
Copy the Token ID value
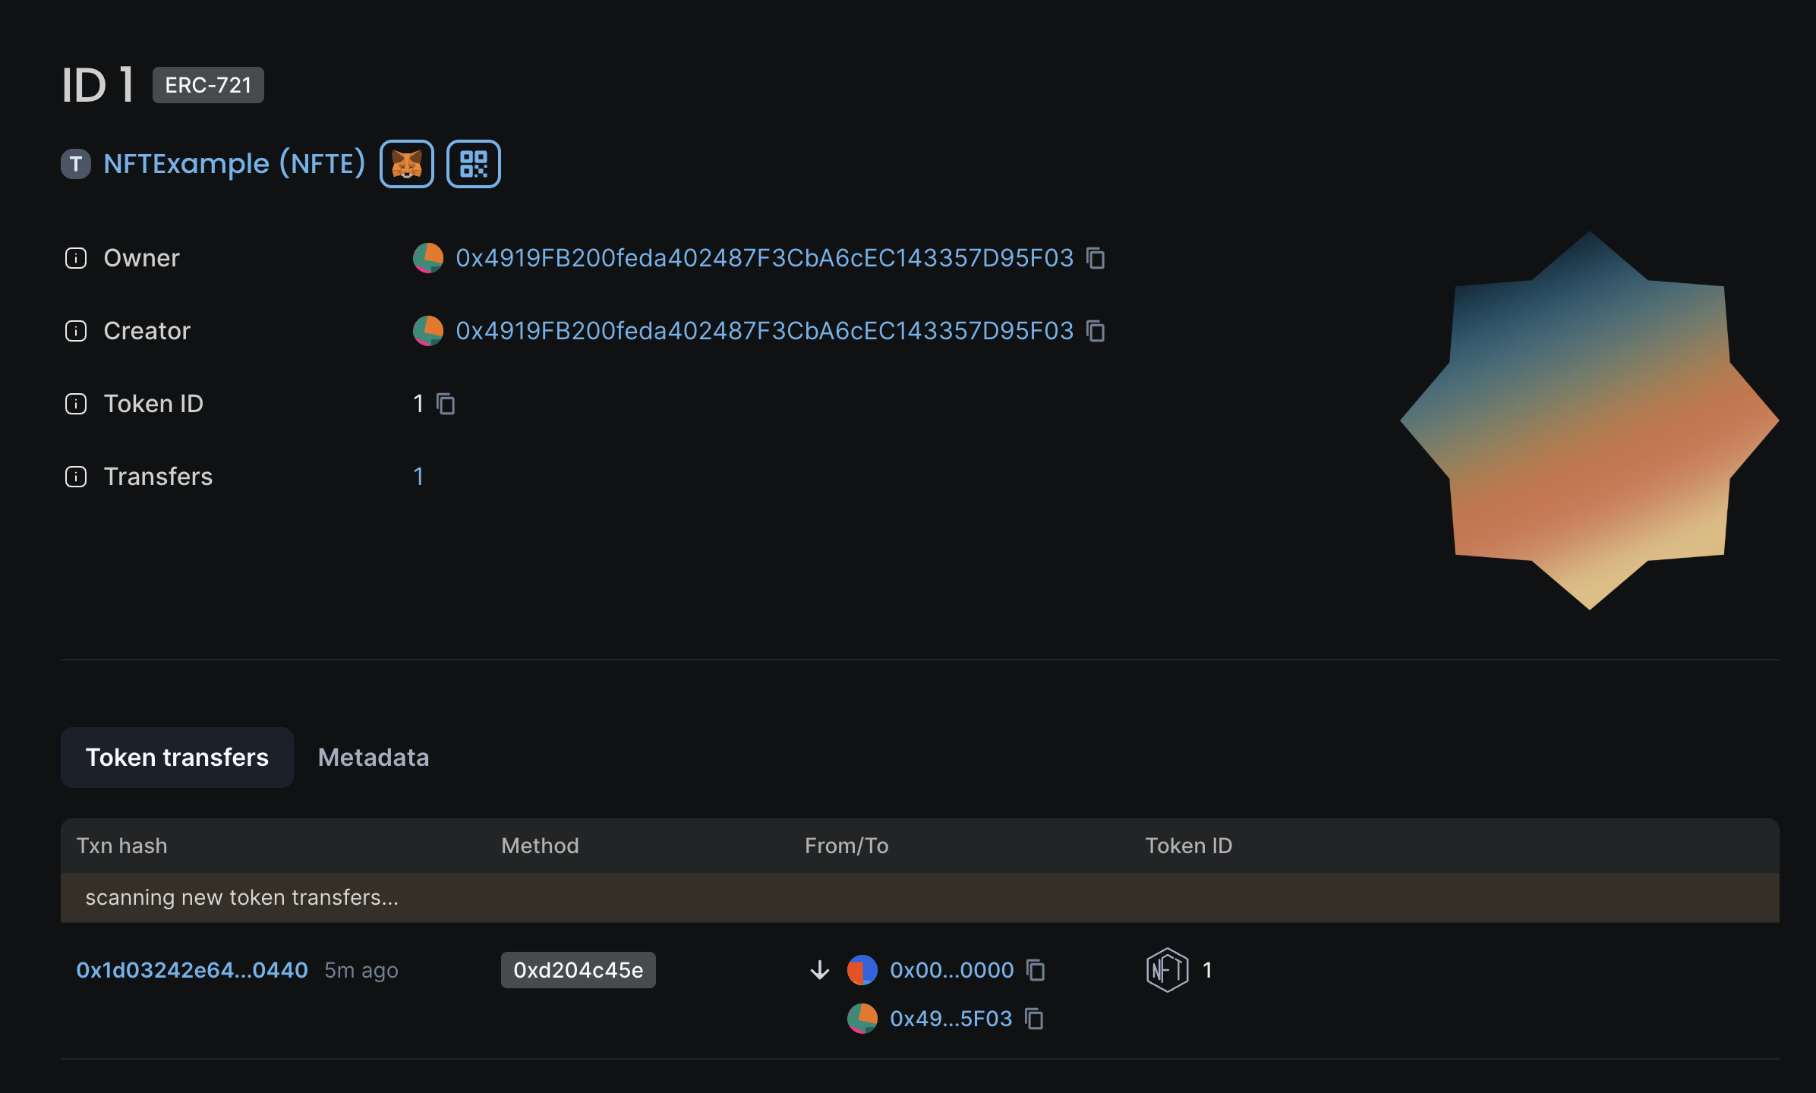click(446, 404)
